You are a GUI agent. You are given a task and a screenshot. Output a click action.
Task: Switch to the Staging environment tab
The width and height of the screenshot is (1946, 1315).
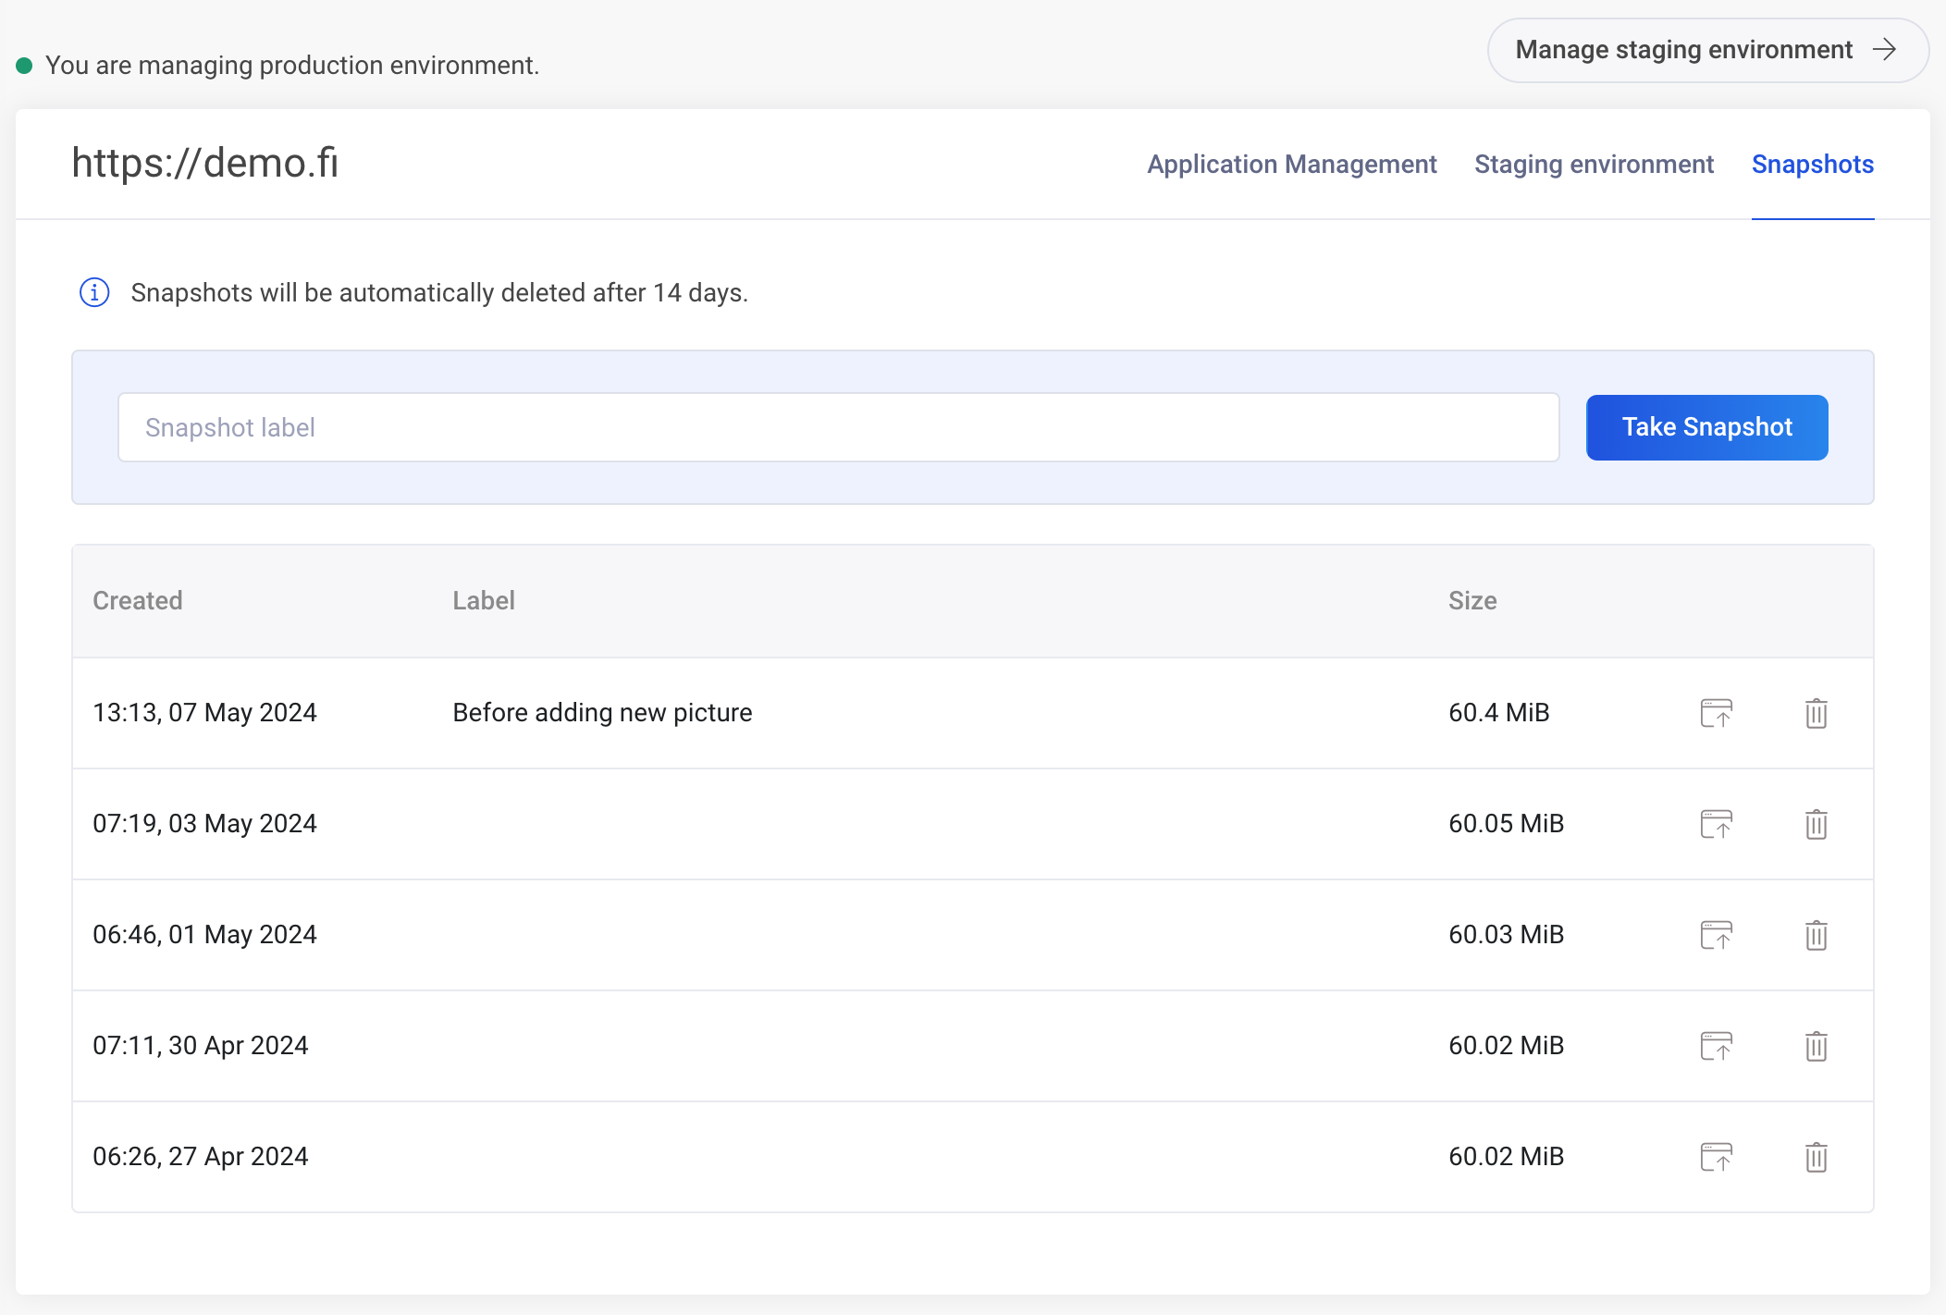pyautogui.click(x=1594, y=165)
